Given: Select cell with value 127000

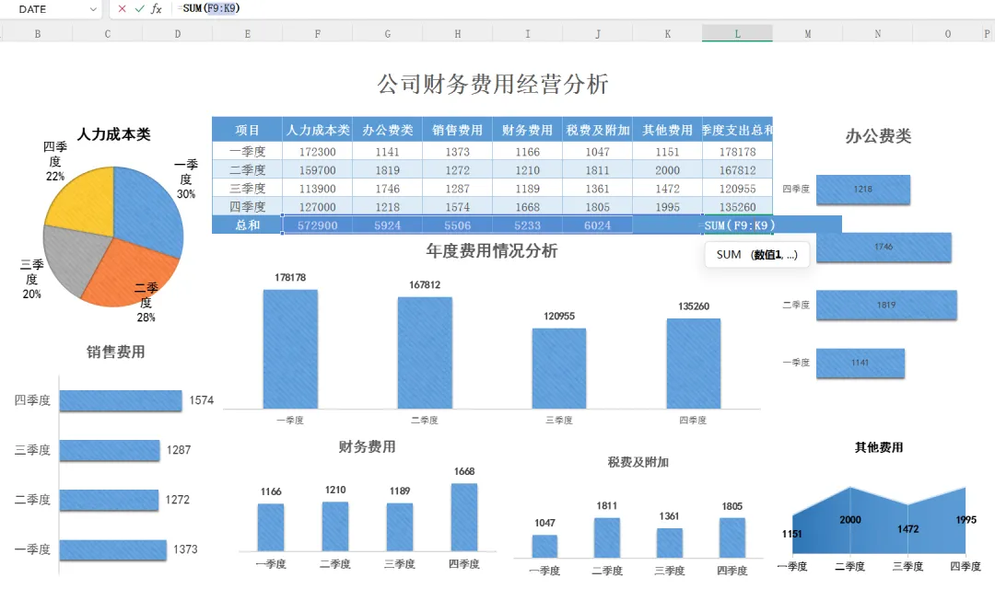Looking at the screenshot, I should point(317,207).
